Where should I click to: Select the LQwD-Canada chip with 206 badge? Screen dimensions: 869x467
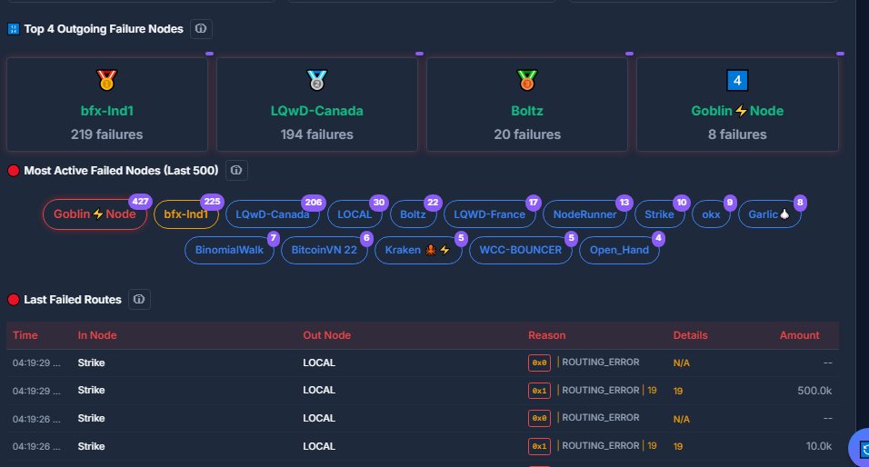[x=272, y=214]
